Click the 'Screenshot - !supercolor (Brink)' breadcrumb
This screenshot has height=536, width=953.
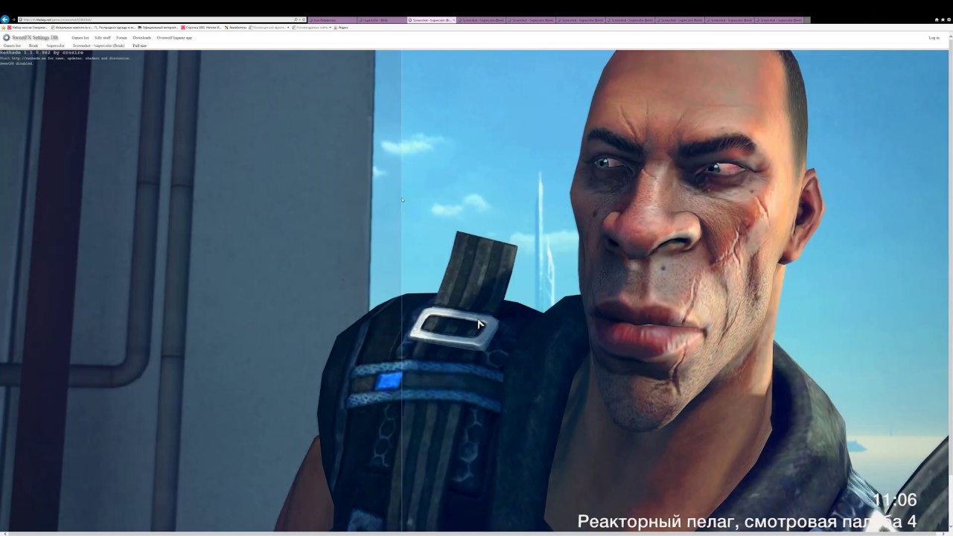pyautogui.click(x=98, y=45)
